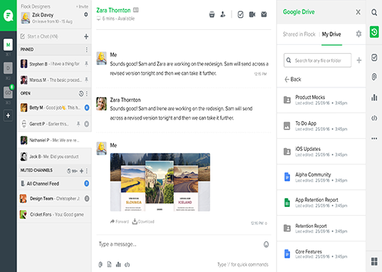Toggle the Google Drive app button
The height and width of the screenshot is (272, 382).
374,32
